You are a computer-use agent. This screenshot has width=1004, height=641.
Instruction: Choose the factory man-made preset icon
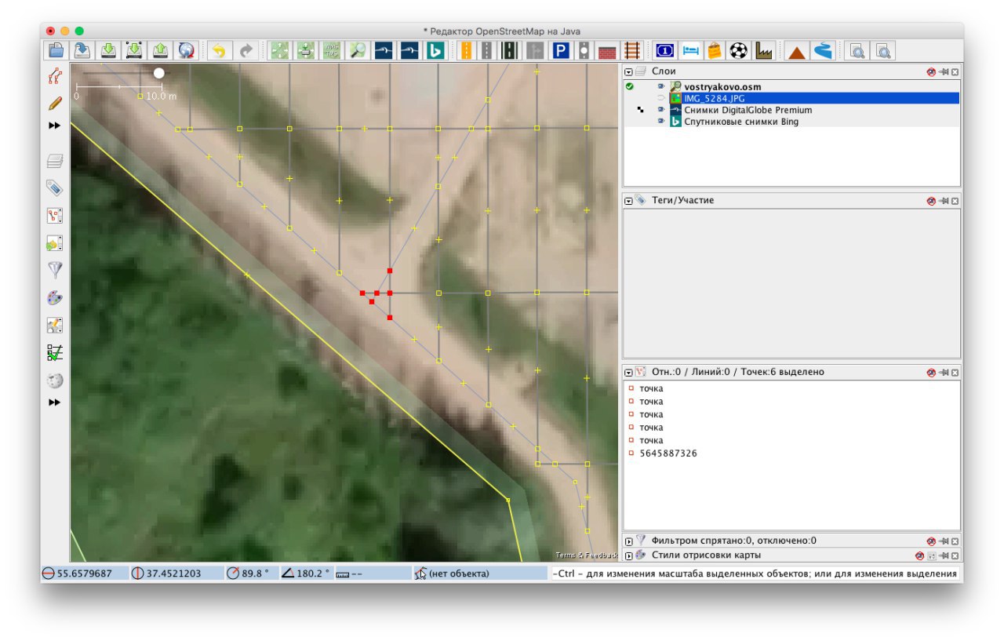763,51
